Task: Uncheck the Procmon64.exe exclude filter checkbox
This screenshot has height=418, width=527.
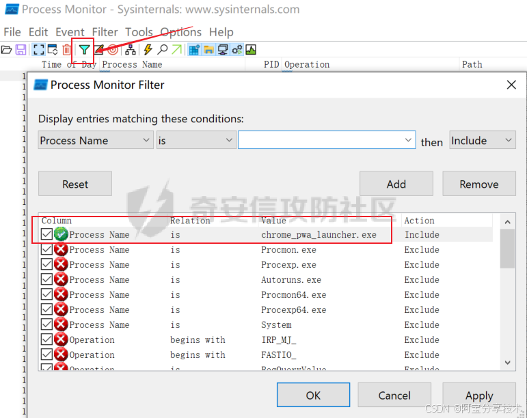Action: coord(46,294)
